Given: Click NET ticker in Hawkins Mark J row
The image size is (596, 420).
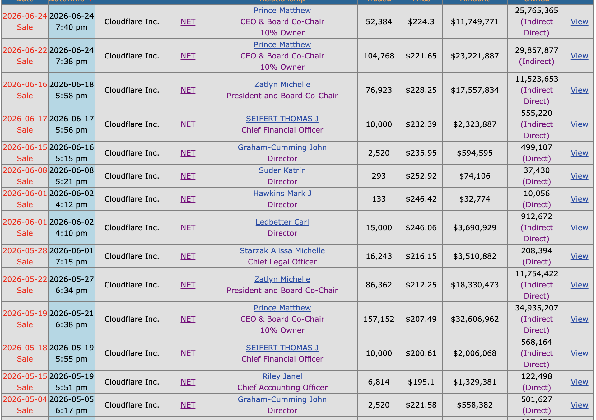Looking at the screenshot, I should coord(188,199).
